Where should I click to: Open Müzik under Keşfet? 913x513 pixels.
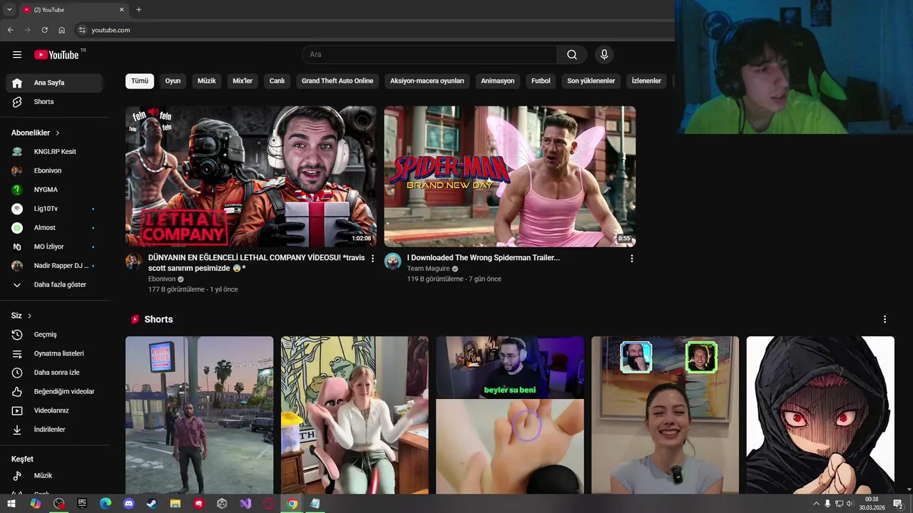coord(54,476)
